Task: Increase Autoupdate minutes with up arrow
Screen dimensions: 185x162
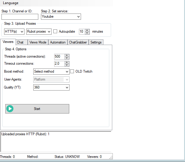Action: point(87,30)
